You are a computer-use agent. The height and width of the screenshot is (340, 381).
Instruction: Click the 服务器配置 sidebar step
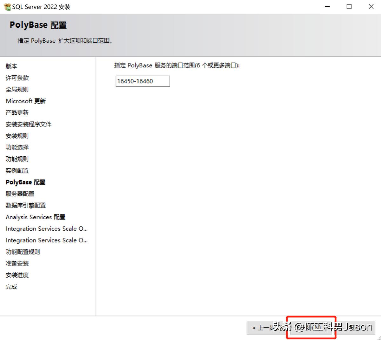point(20,194)
